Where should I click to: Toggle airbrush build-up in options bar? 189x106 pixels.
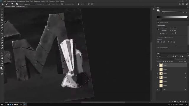click(62, 4)
